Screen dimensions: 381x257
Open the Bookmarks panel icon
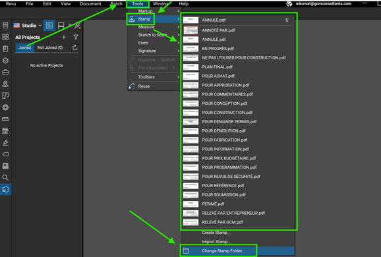point(5,49)
